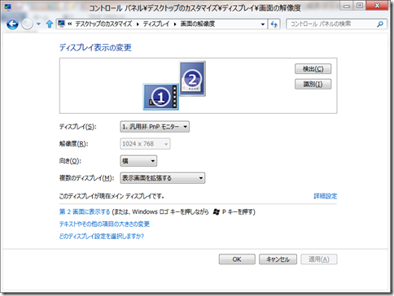Click the 識別(I) identify button
394x296 pixels.
coord(313,84)
